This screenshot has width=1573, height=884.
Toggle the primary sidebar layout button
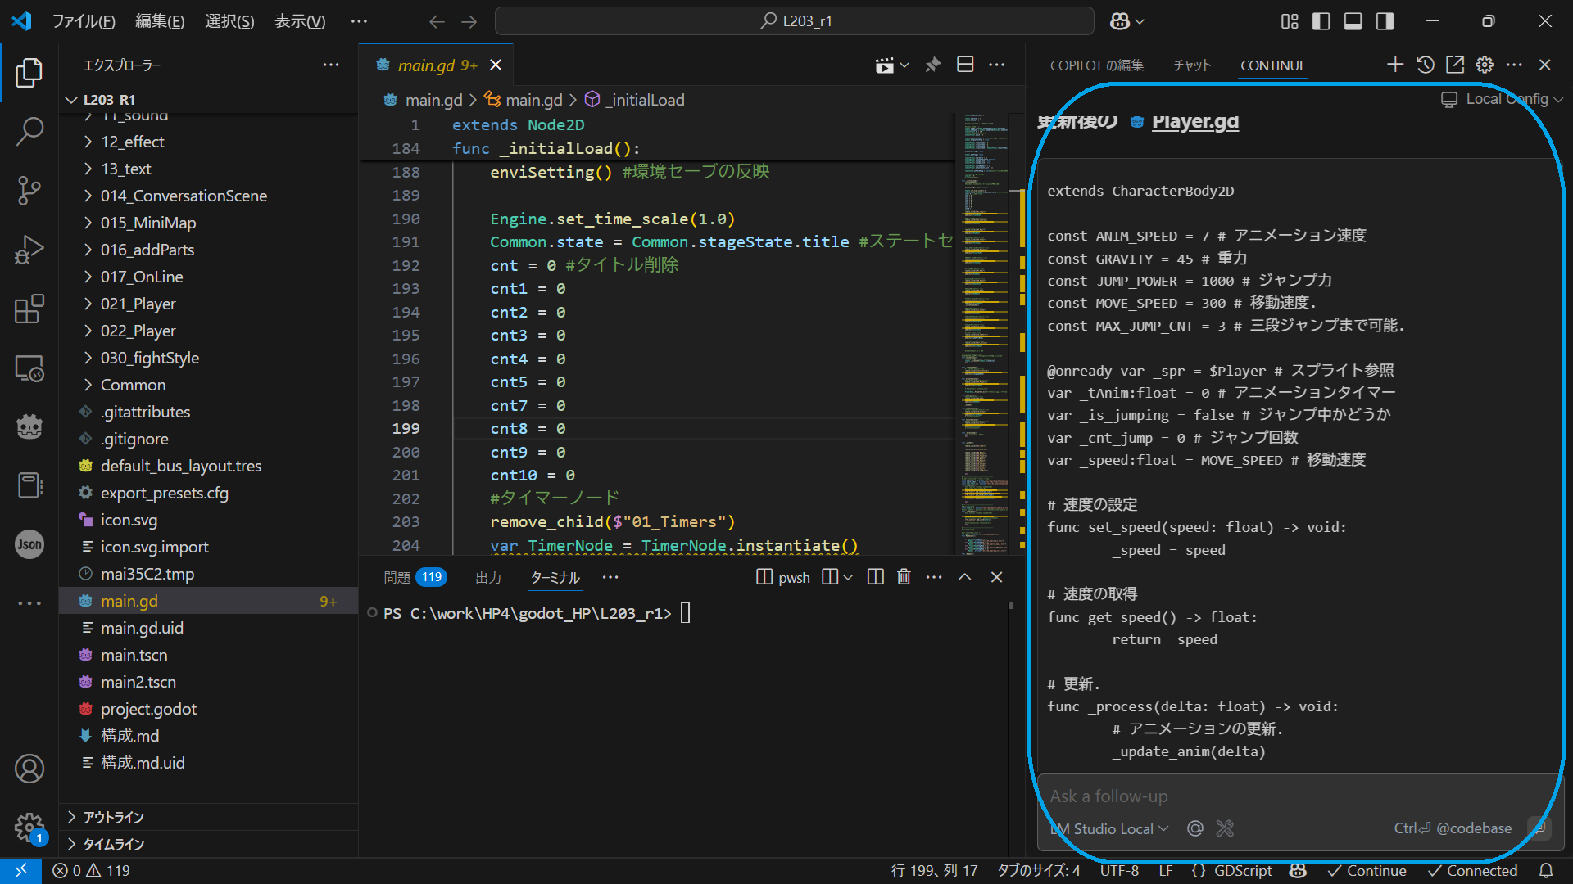pos(1321,21)
